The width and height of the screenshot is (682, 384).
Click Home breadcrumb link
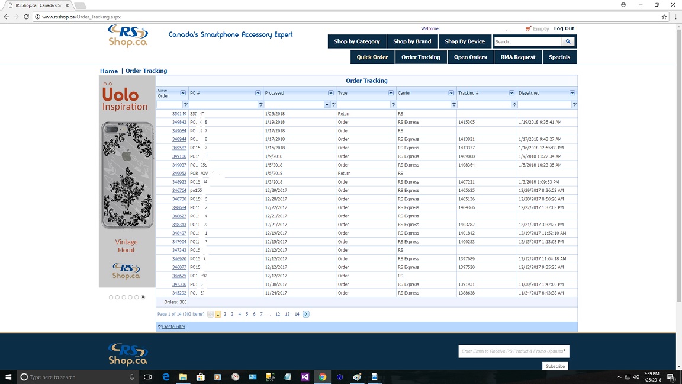pyautogui.click(x=109, y=71)
